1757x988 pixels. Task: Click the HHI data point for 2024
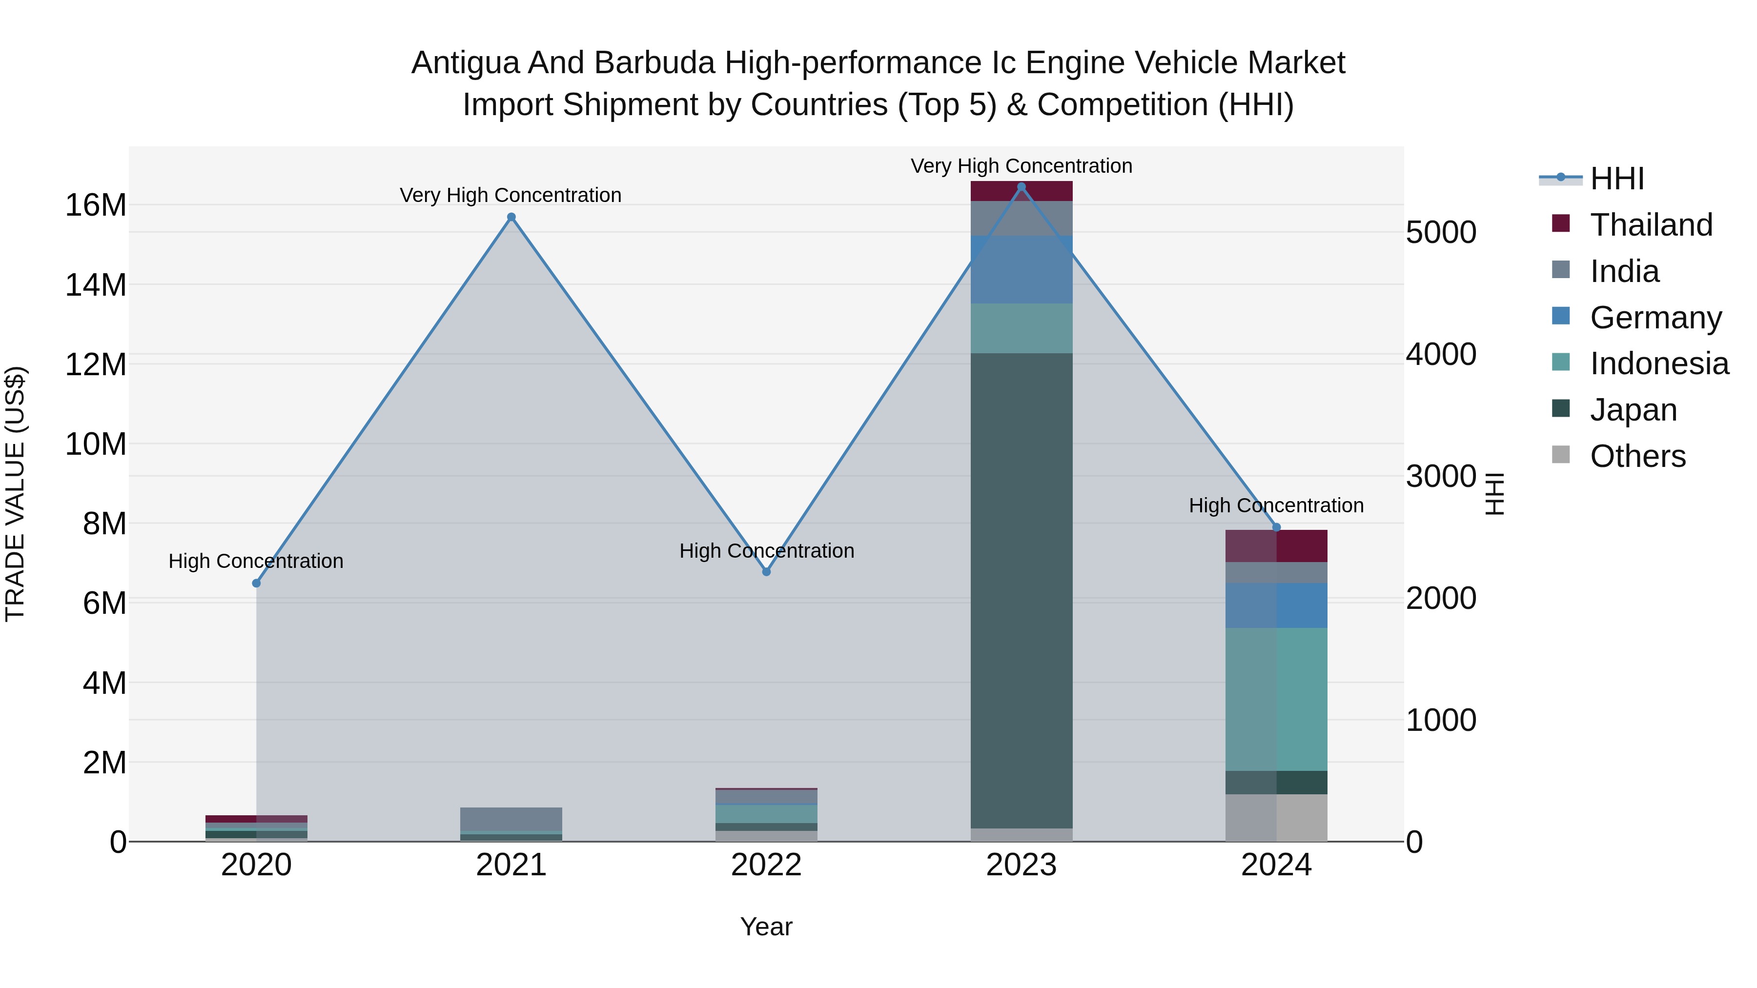coord(1277,527)
